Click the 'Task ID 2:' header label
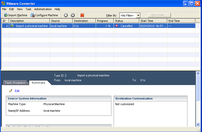Image resolution: width=202 pixels, height=132 pixels. click(61, 76)
